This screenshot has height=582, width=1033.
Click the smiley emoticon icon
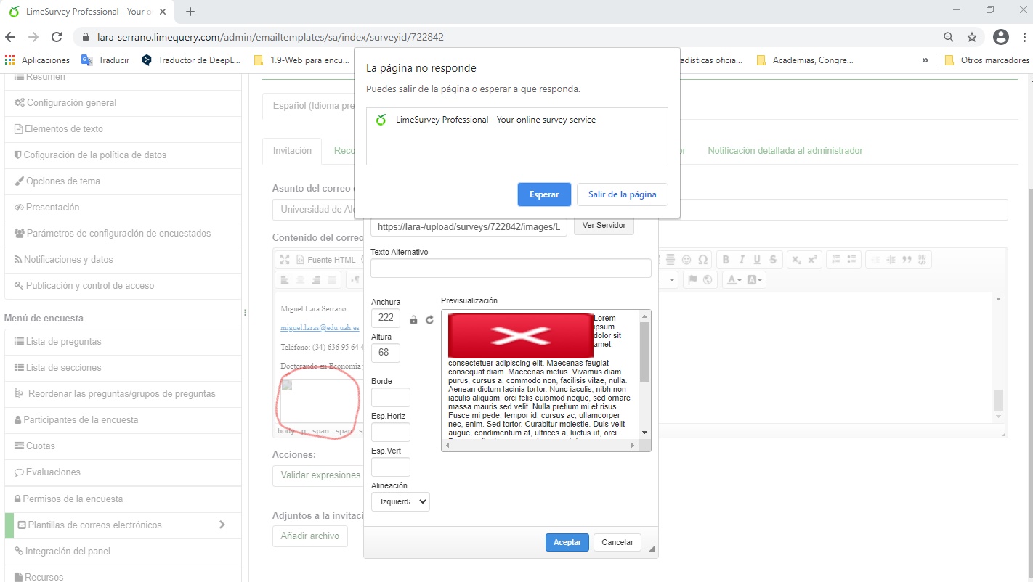click(x=686, y=260)
